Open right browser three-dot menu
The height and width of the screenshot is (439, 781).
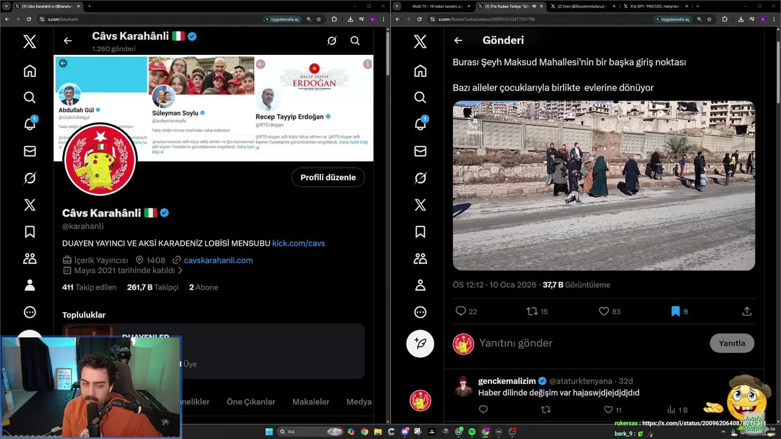pyautogui.click(x=774, y=19)
